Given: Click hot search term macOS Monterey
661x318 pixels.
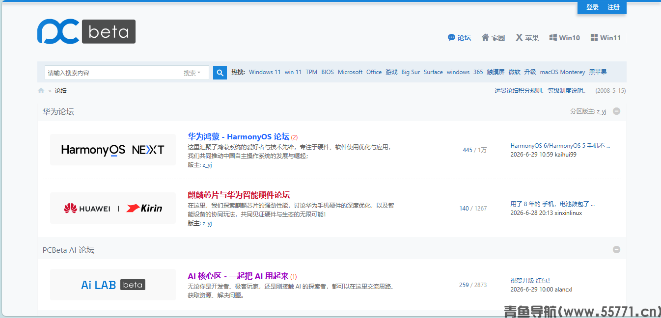Looking at the screenshot, I should pos(562,72).
